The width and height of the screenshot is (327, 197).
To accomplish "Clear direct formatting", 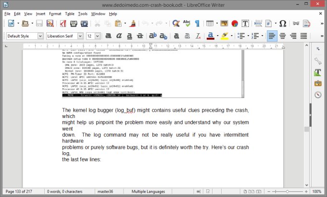I will click(198, 36).
